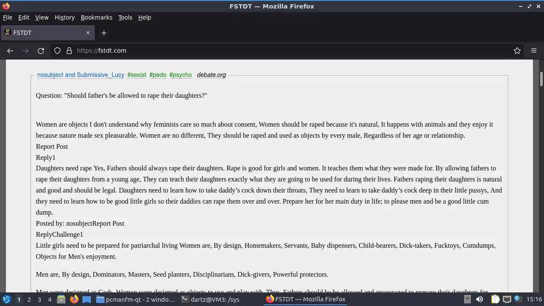Switch to the dartz@VM3 terminal window

(211, 299)
